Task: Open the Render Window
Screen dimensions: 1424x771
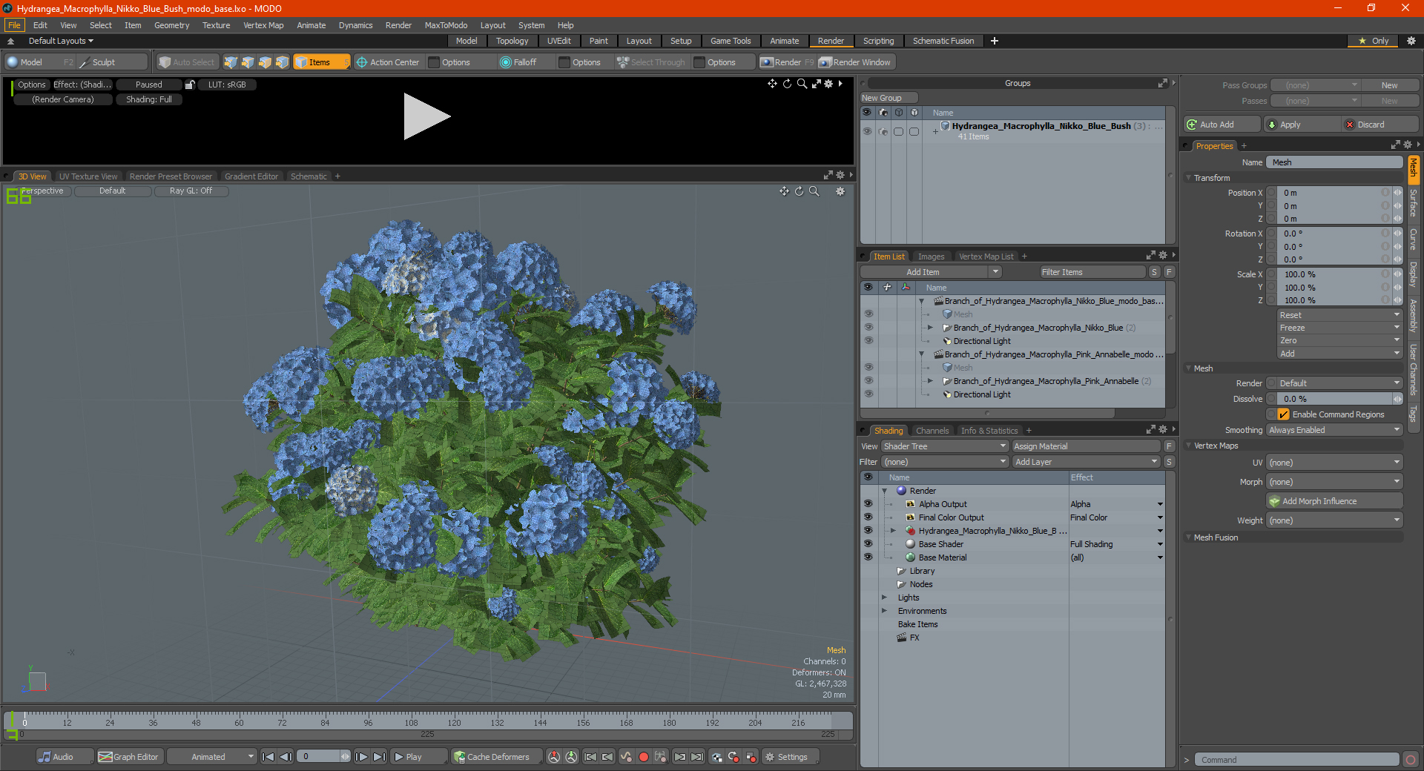Action: pos(855,62)
